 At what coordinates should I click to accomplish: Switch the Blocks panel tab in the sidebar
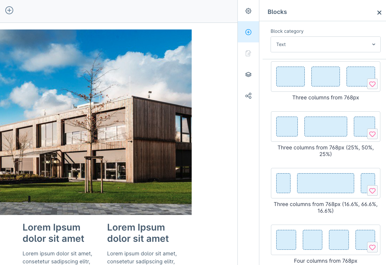click(248, 32)
